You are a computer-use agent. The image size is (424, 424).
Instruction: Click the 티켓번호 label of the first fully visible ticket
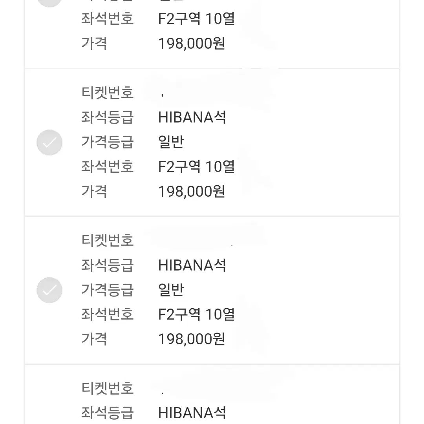pos(107,93)
